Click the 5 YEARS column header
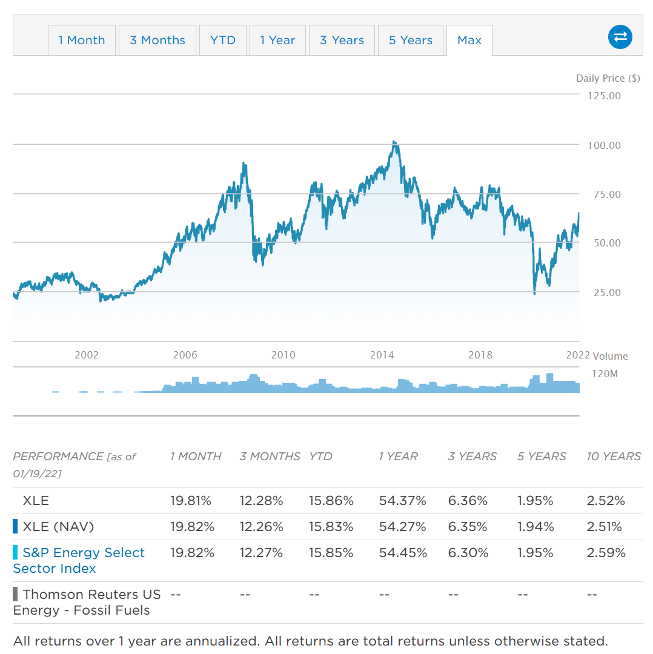653x654 pixels. pyautogui.click(x=542, y=457)
